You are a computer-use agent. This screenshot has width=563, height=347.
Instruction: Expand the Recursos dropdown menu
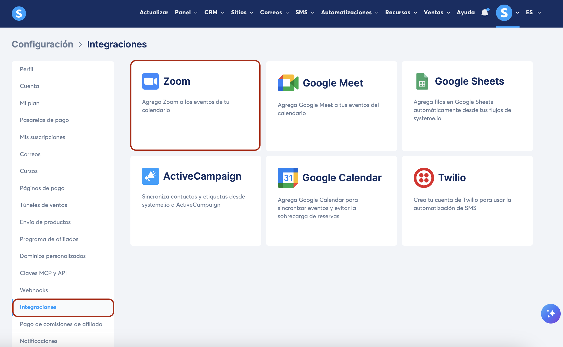click(x=401, y=13)
